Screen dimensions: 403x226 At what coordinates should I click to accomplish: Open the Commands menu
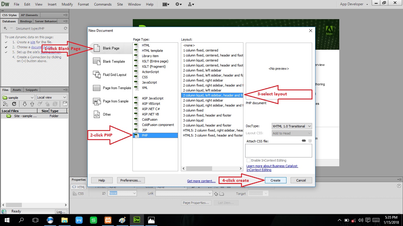(x=103, y=4)
